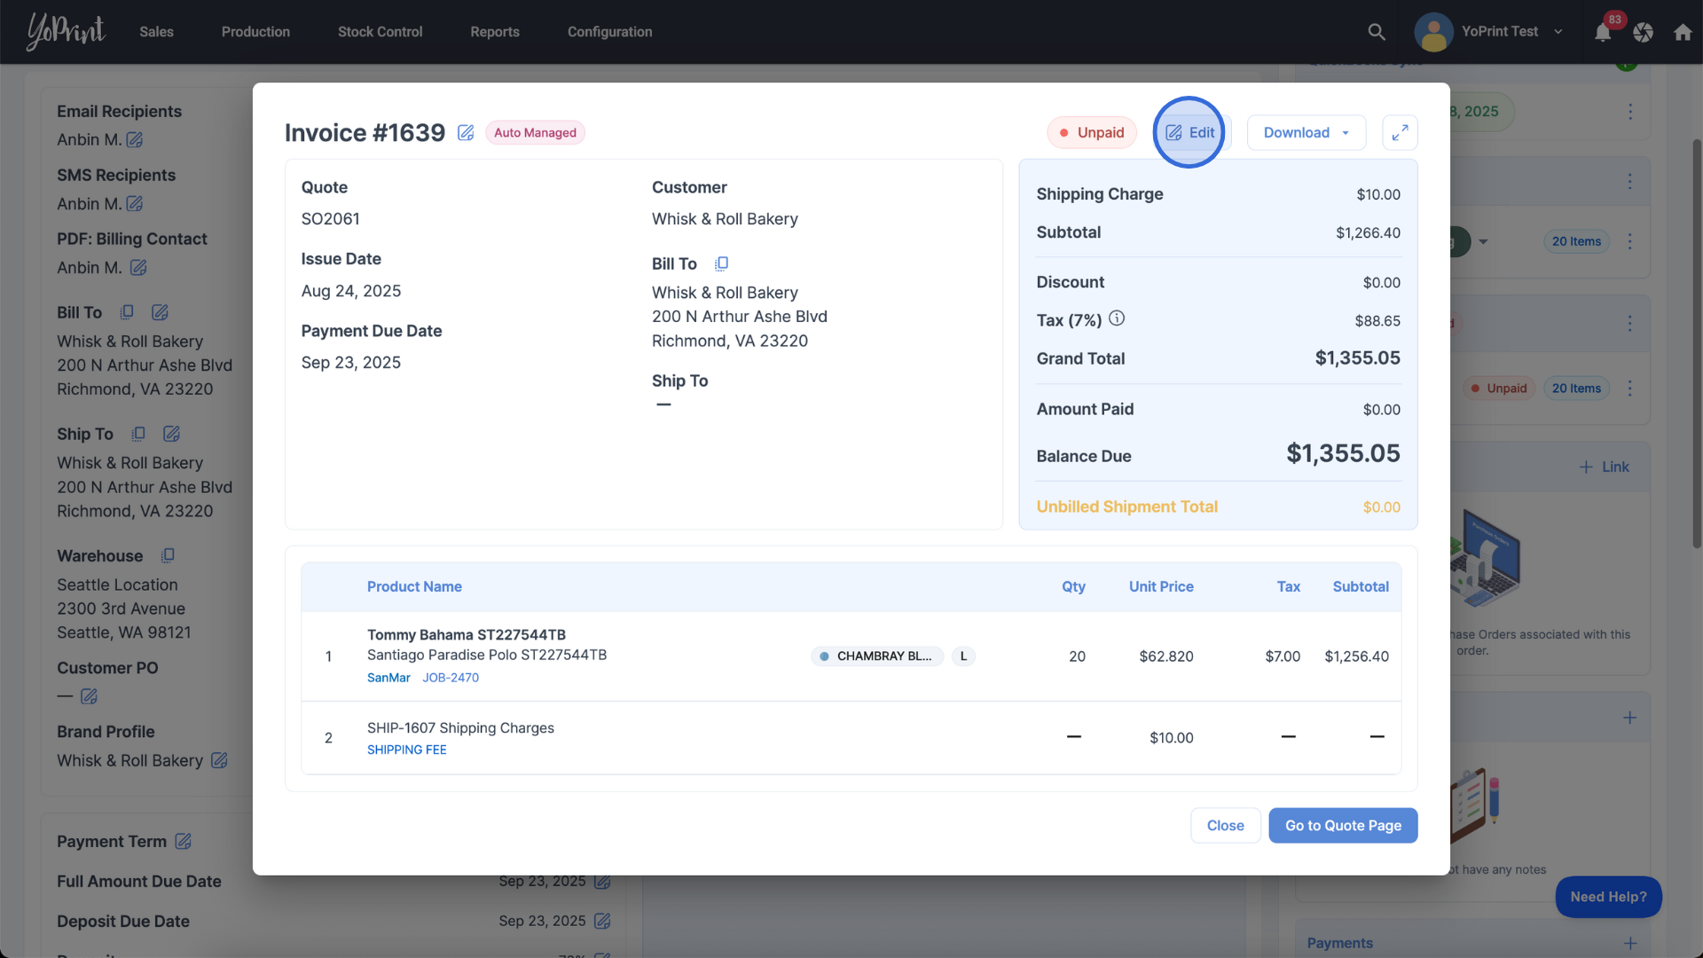The image size is (1703, 958).
Task: Go to home via house icon
Action: pyautogui.click(x=1683, y=32)
